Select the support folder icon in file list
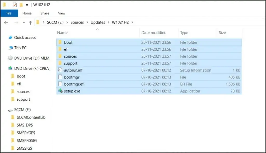The height and width of the screenshot is (153, 266). click(60, 63)
